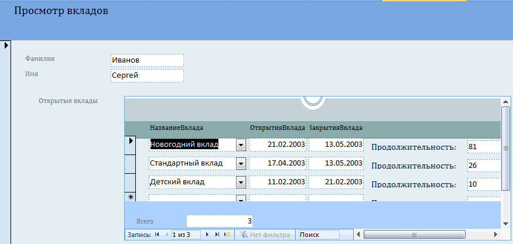
Task: Click closing date 13.05.2003 of Стандартный вклад
Action: coord(336,163)
